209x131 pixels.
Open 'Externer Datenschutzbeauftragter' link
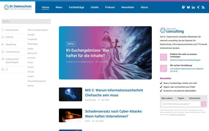pos(185,60)
